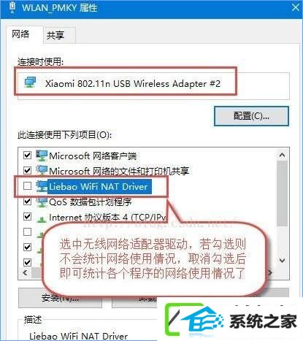Select the 网络 tab
Viewport: 303px width, 341px height.
(x=20, y=34)
